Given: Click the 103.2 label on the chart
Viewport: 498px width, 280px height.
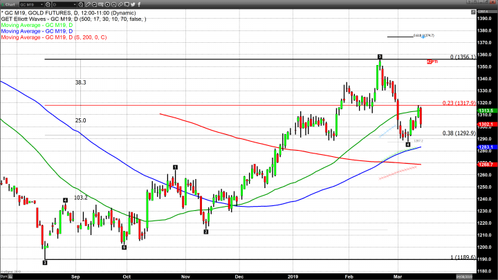Looking at the screenshot, I should [81, 198].
